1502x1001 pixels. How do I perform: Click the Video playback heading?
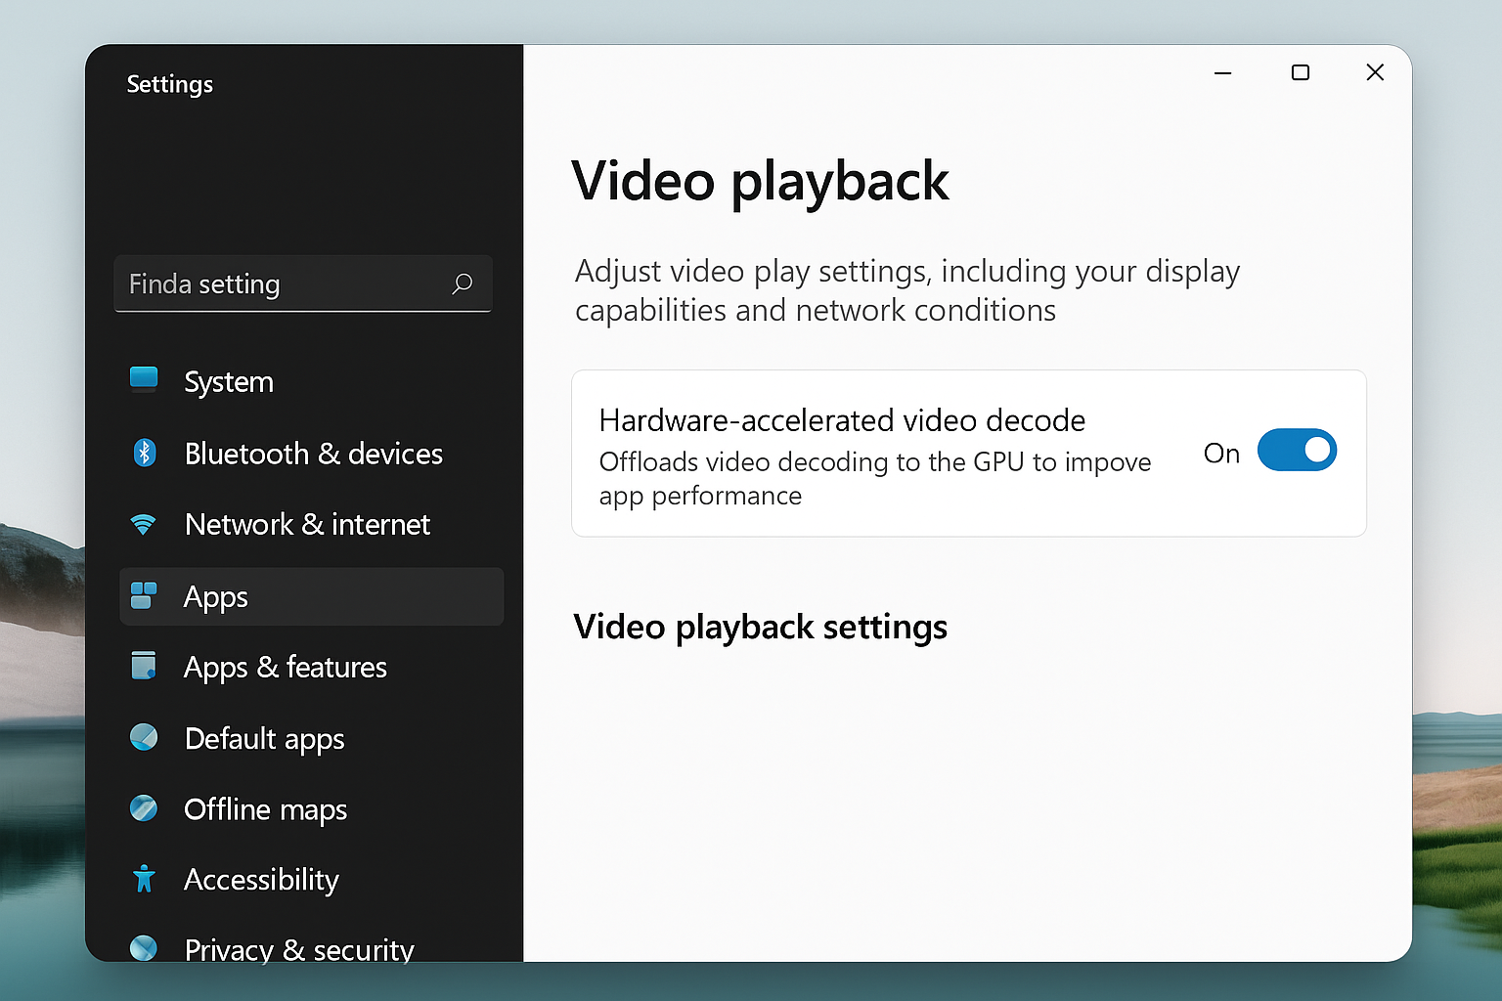click(762, 182)
